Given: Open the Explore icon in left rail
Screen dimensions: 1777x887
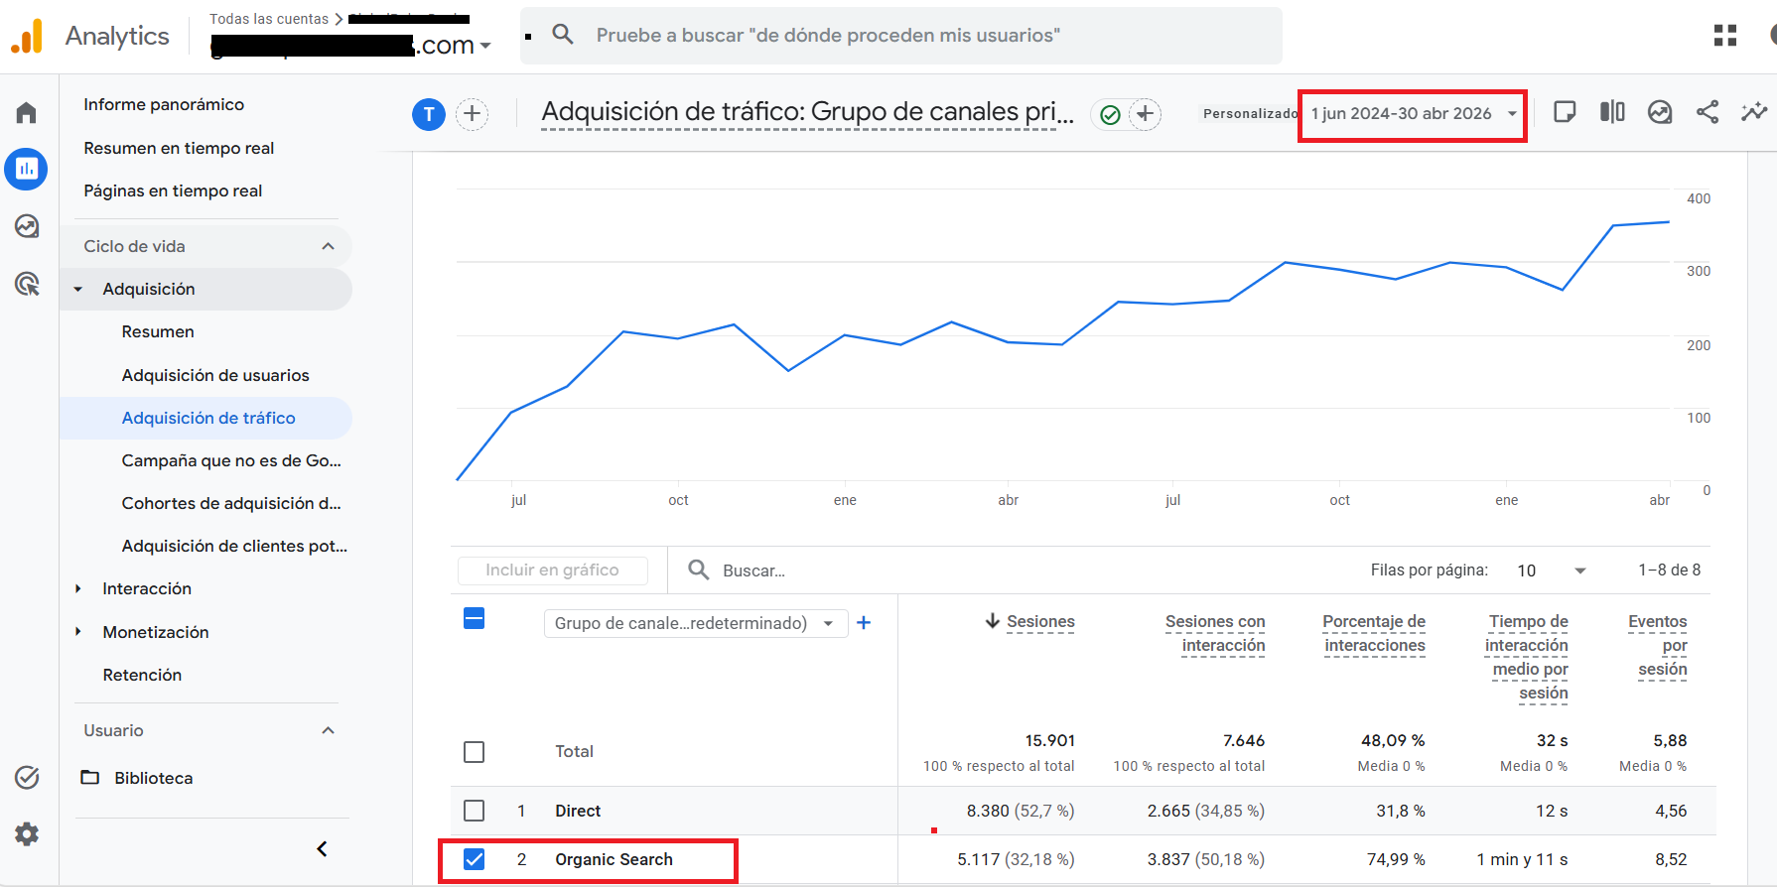Looking at the screenshot, I should [x=27, y=226].
